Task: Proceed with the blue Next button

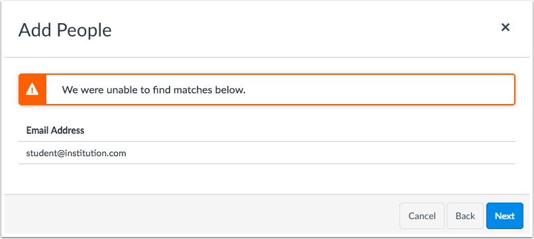Action: pyautogui.click(x=504, y=216)
